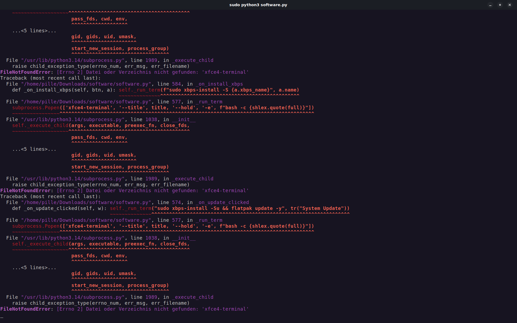Click the '{a.xbps_name}' placeholder text
This screenshot has width=517, height=323.
click(250, 90)
